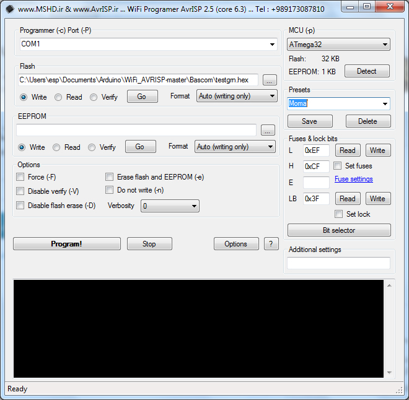The height and width of the screenshot is (400, 409).
Task: Open the Fuse settings link
Action: [x=354, y=179]
